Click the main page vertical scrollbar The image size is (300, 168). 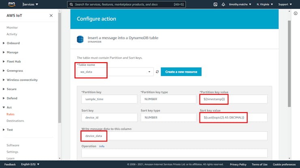click(289, 64)
